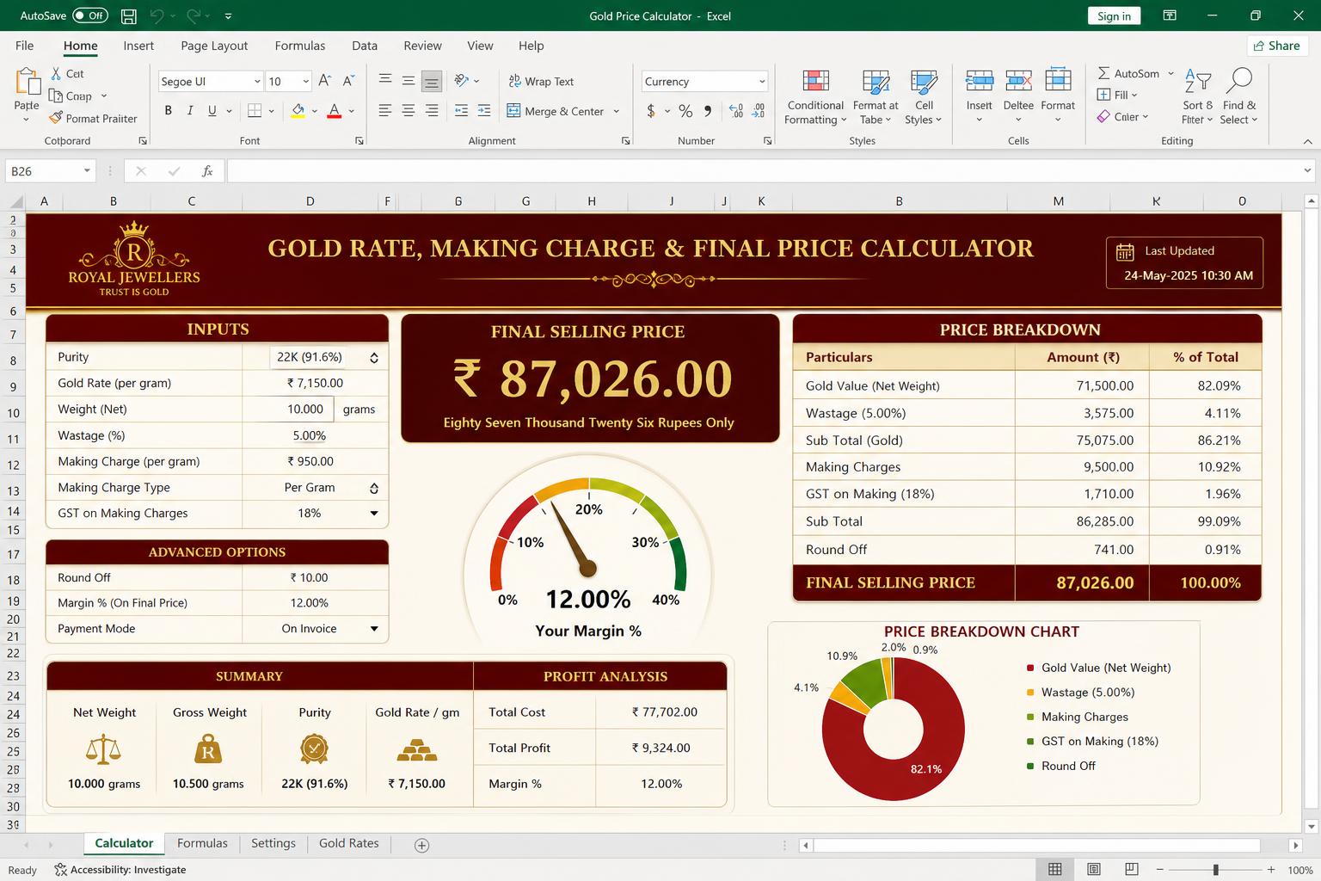Add a new sheet with plus icon

pyautogui.click(x=421, y=845)
